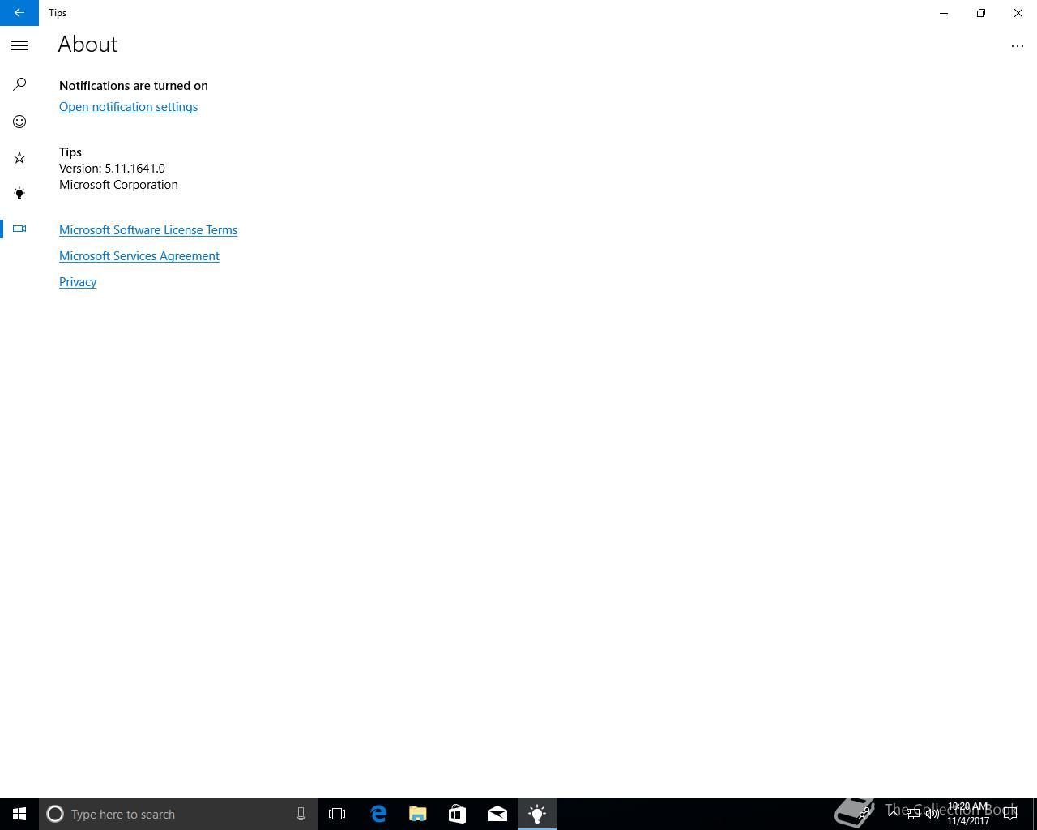
Task: Open the more options ellipsis menu
Action: click(1018, 46)
